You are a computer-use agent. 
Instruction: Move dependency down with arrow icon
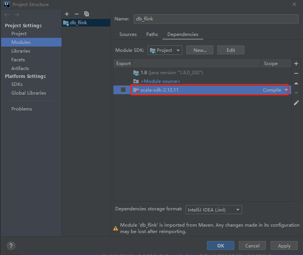coord(296,93)
